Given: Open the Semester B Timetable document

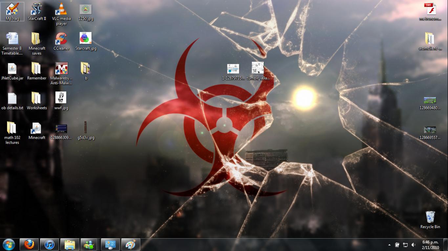Looking at the screenshot, I should 12,44.
